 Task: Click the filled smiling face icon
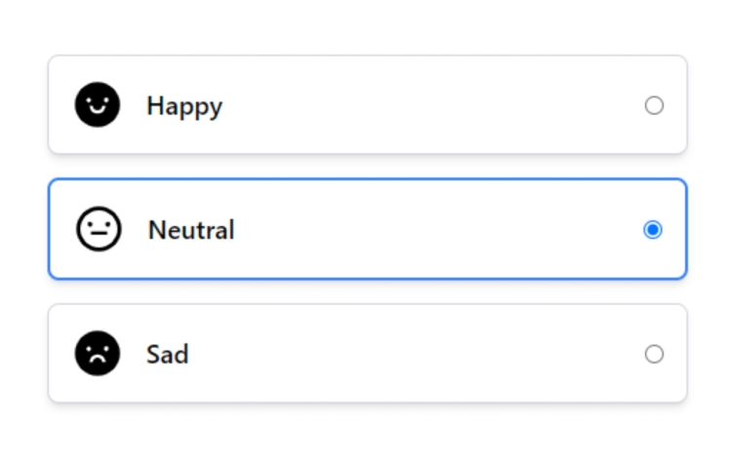point(98,105)
